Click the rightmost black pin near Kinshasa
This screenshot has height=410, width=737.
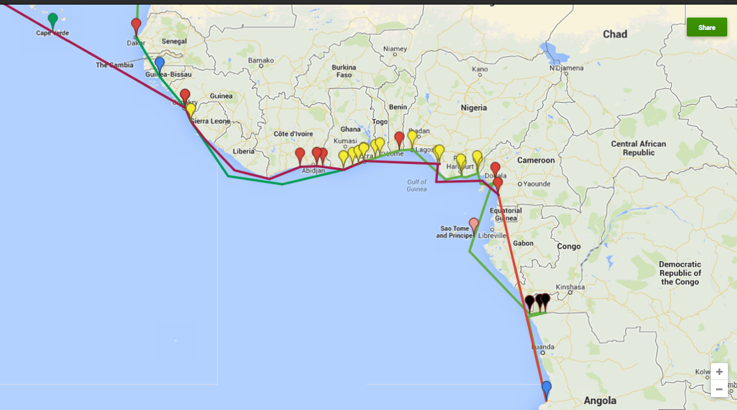(545, 300)
